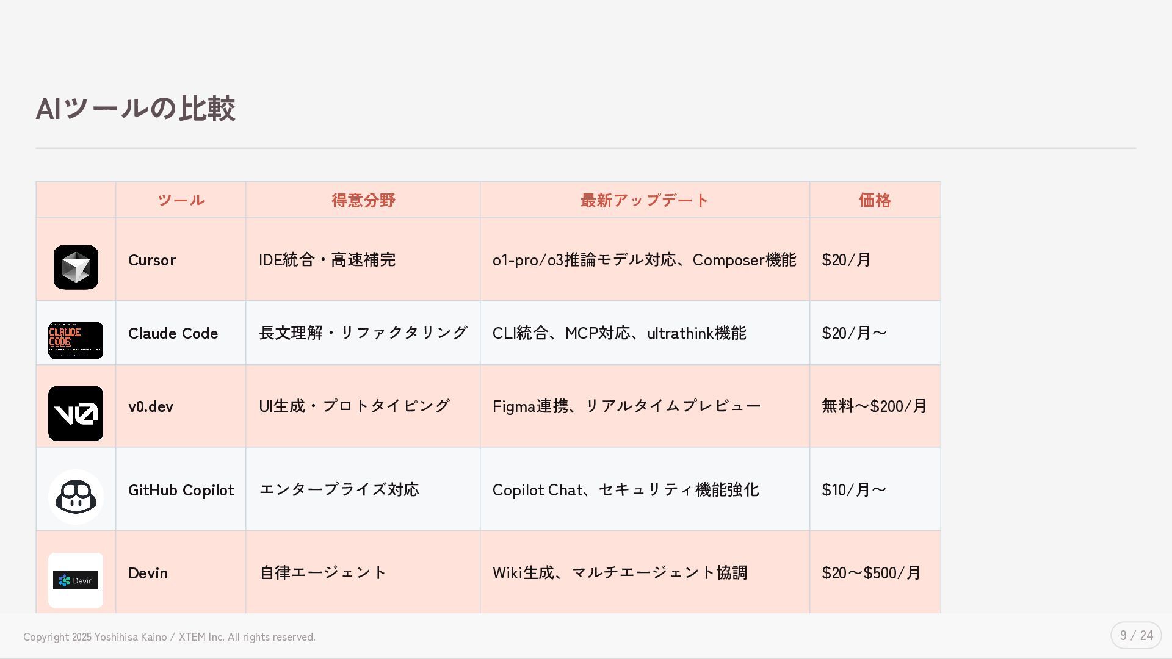Click the ツール column header
The height and width of the screenshot is (659, 1172).
(181, 200)
